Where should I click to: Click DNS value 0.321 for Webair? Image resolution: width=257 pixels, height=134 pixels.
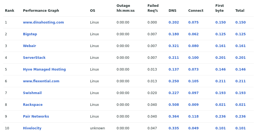[x=174, y=46]
